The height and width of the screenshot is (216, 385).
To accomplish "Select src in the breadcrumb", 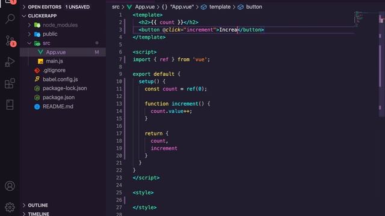I will [x=115, y=7].
